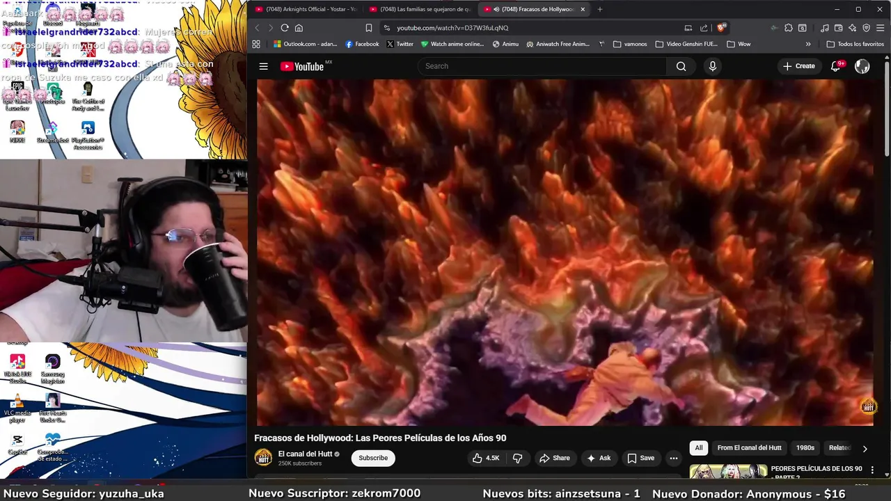Image resolution: width=891 pixels, height=501 pixels.
Task: Open the browser home page
Action: (299, 28)
